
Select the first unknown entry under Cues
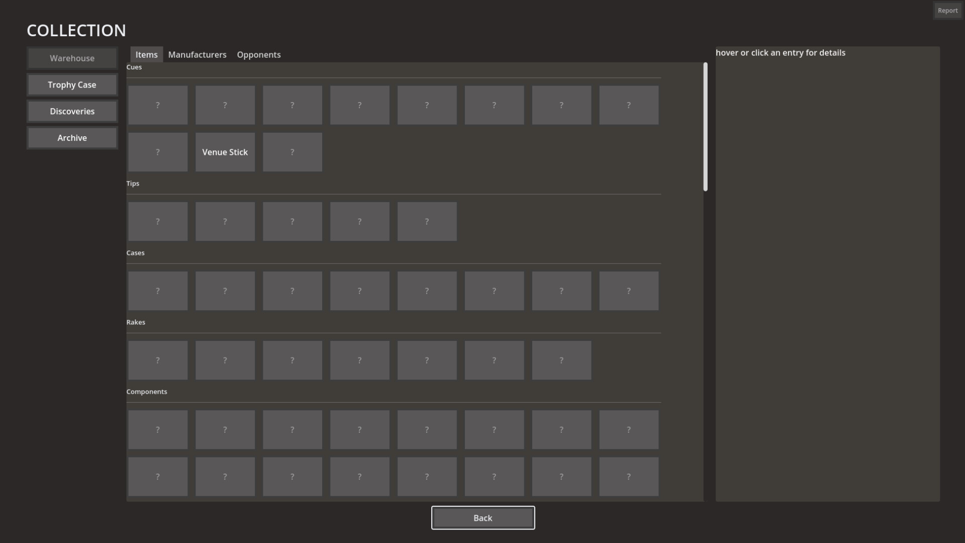(x=158, y=105)
